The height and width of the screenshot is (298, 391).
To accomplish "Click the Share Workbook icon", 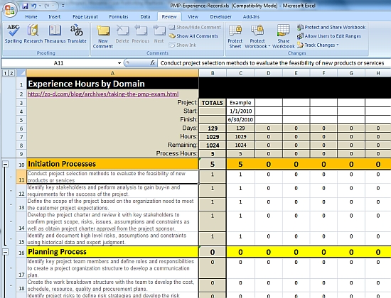I will tap(283, 37).
